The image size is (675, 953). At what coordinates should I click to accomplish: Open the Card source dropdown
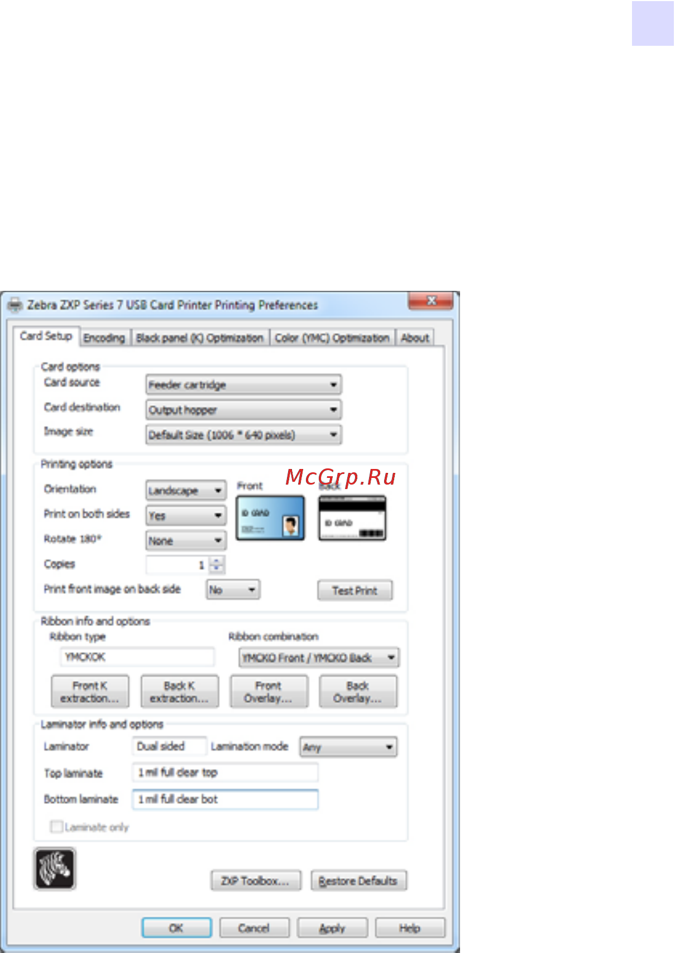tap(244, 385)
